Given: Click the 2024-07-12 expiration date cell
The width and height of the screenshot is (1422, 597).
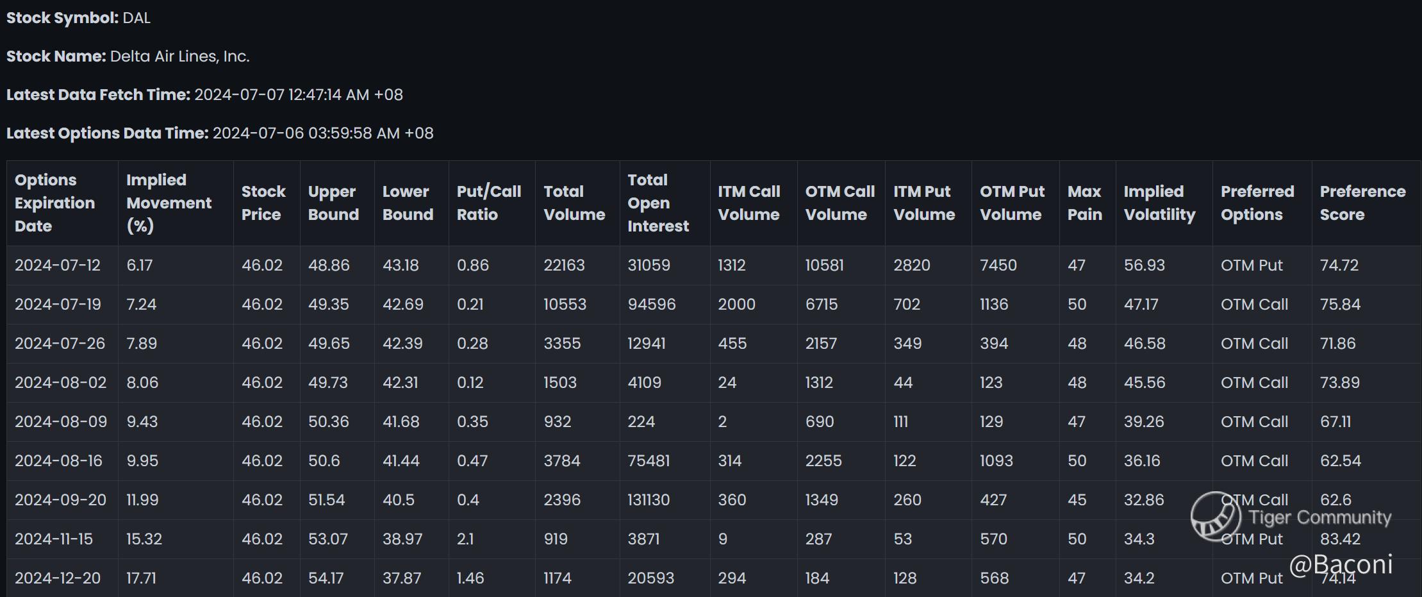Looking at the screenshot, I should point(58,265).
